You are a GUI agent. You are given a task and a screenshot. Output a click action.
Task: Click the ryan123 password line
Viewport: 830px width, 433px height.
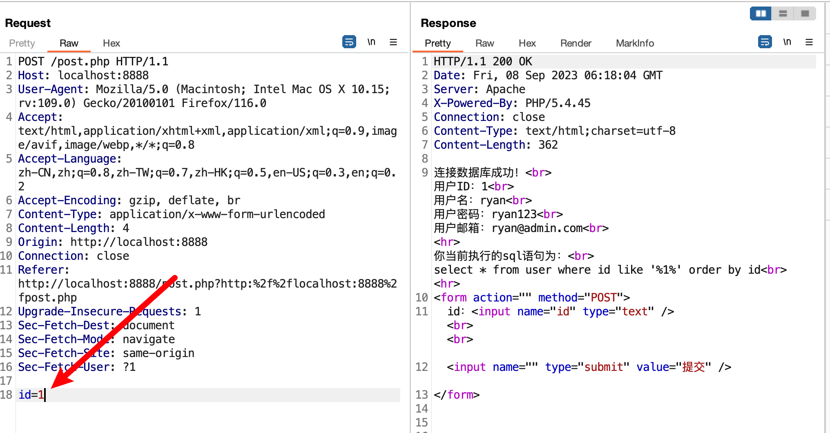coord(498,214)
